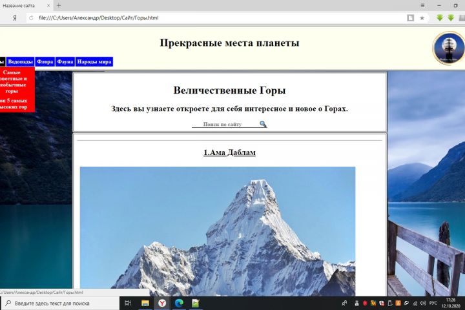The width and height of the screenshot is (465, 310).
Task: Close the 'Название сайта' tab
Action: [48, 5]
